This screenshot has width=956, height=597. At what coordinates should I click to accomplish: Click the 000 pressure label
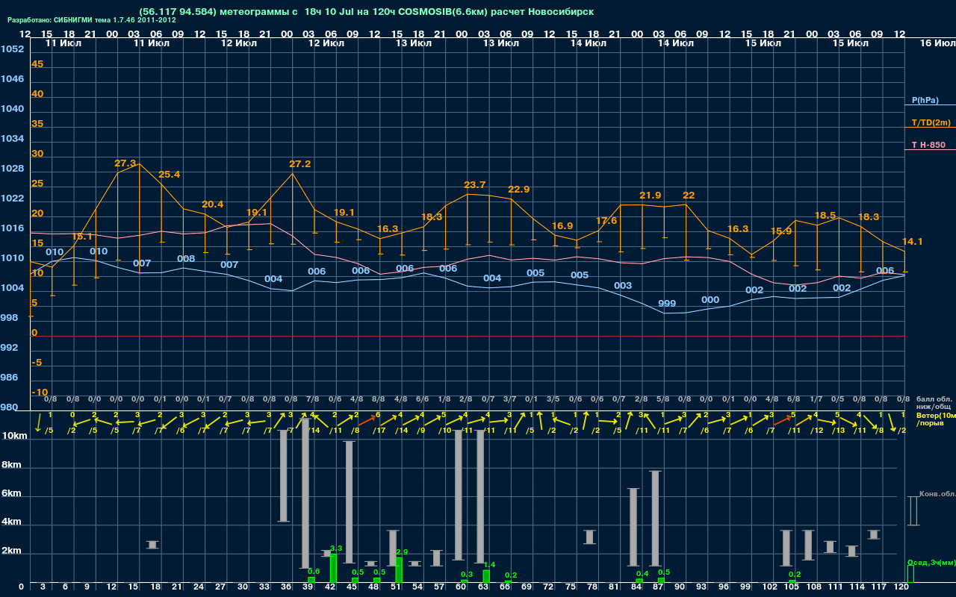(x=710, y=300)
